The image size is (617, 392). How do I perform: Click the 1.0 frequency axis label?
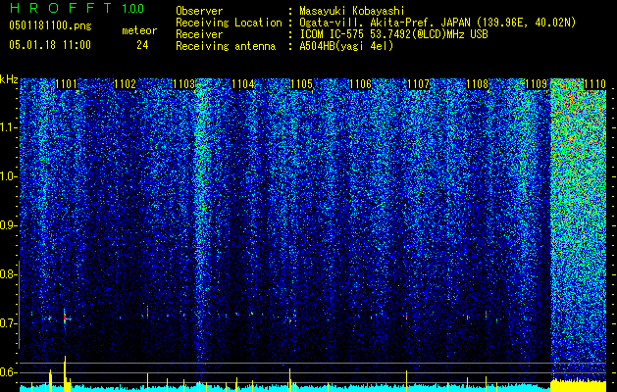[9, 176]
